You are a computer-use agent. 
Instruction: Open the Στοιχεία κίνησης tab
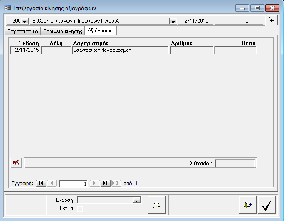63,31
